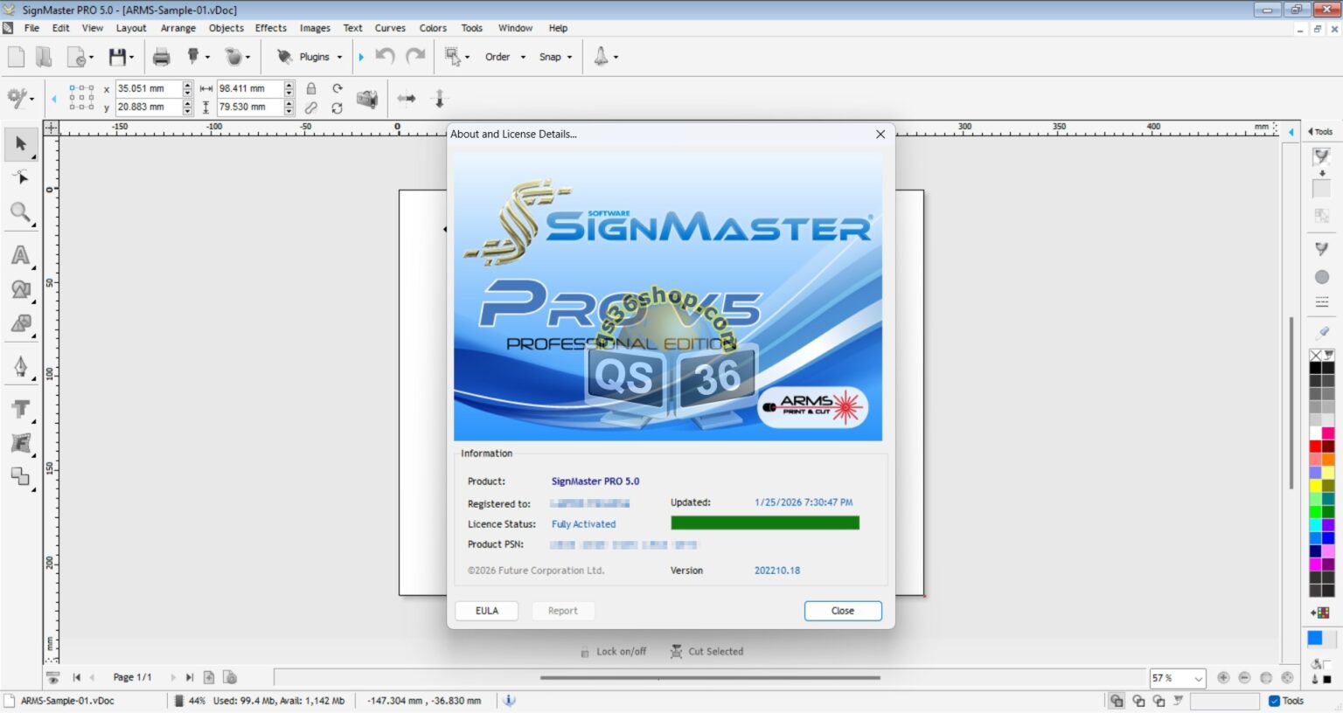The height and width of the screenshot is (713, 1343).
Task: Select the Shapes tool
Action: pos(22,289)
